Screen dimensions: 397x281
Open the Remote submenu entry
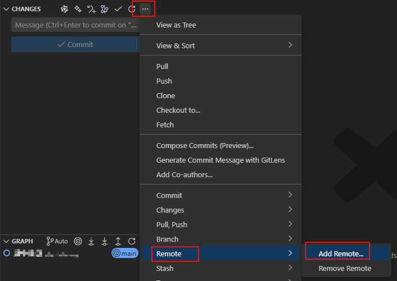pyautogui.click(x=220, y=254)
